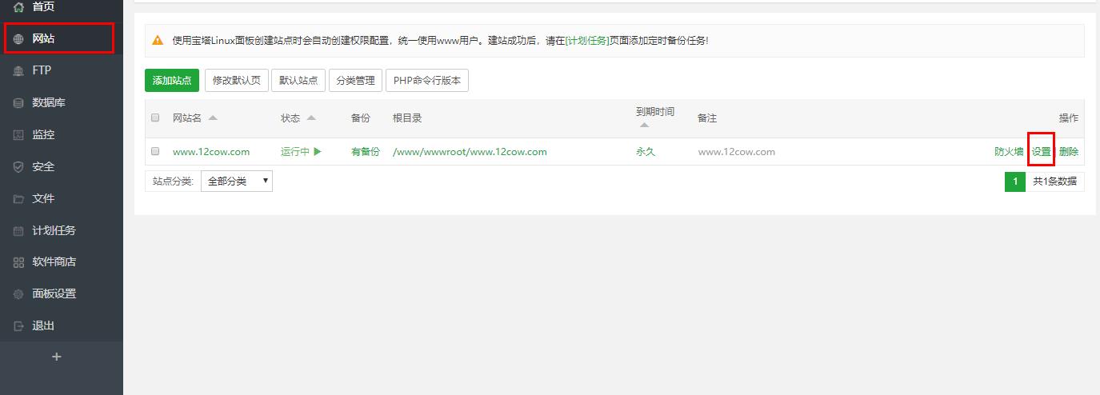Click the folder icon beside 文件
Image resolution: width=1100 pixels, height=395 pixels.
[18, 198]
